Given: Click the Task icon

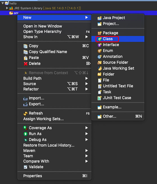Looking at the screenshot, I should pos(100,92).
